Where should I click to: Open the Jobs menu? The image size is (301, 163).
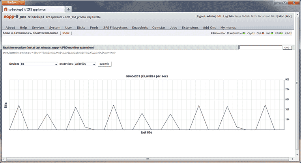[x=174, y=28]
